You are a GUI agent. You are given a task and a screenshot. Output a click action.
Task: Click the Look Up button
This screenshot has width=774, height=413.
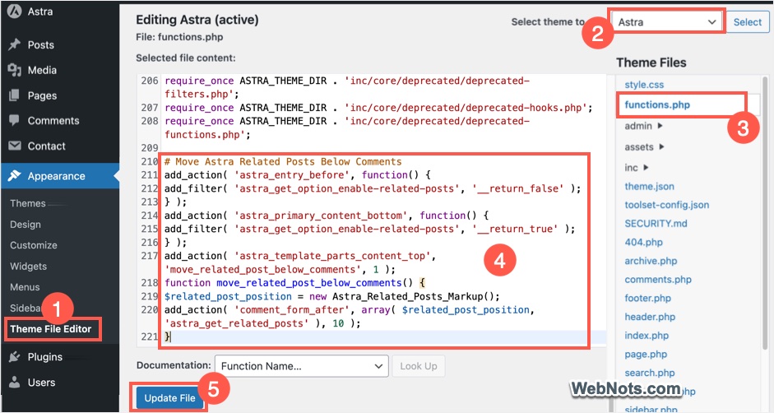(418, 366)
